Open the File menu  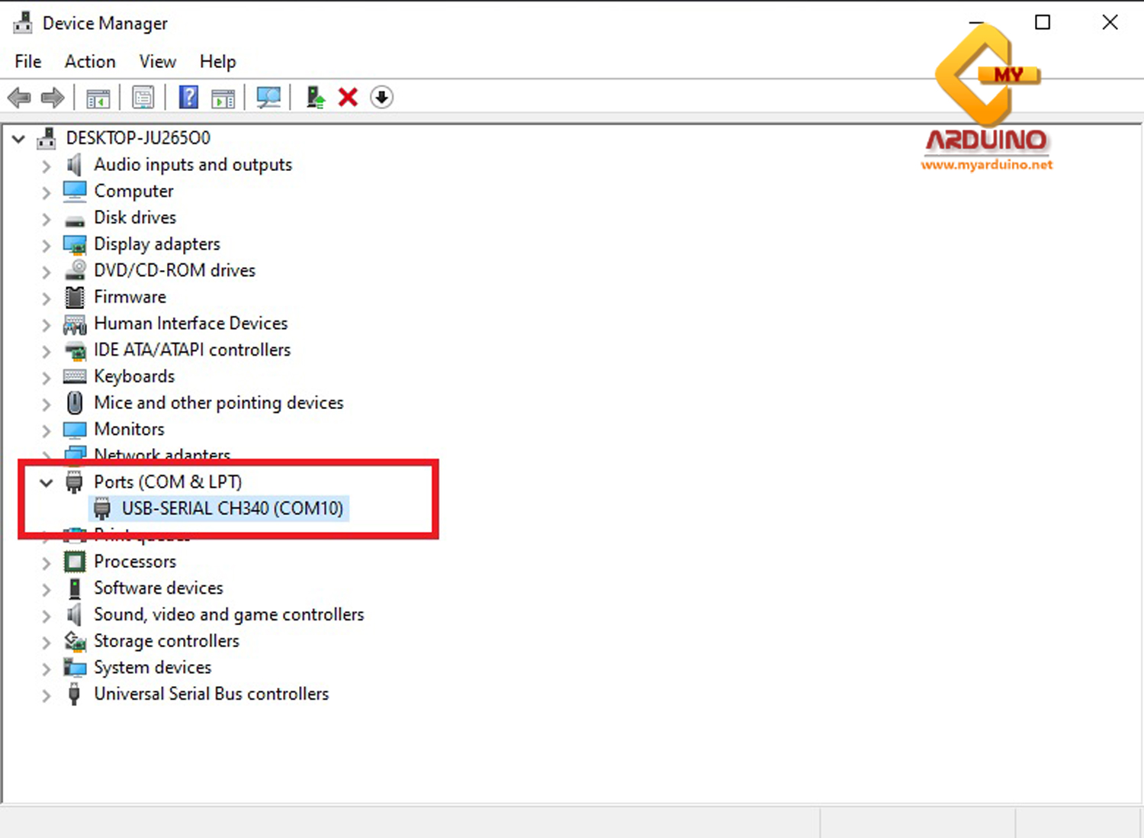tap(28, 62)
